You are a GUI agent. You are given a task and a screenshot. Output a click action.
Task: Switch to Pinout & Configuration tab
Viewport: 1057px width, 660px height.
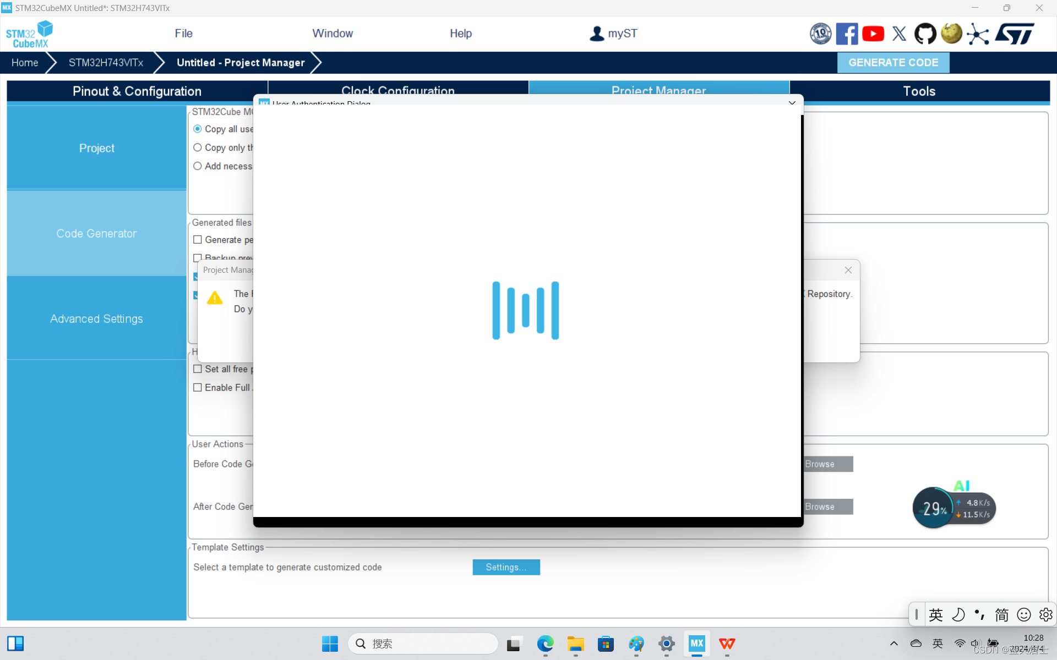pos(137,91)
